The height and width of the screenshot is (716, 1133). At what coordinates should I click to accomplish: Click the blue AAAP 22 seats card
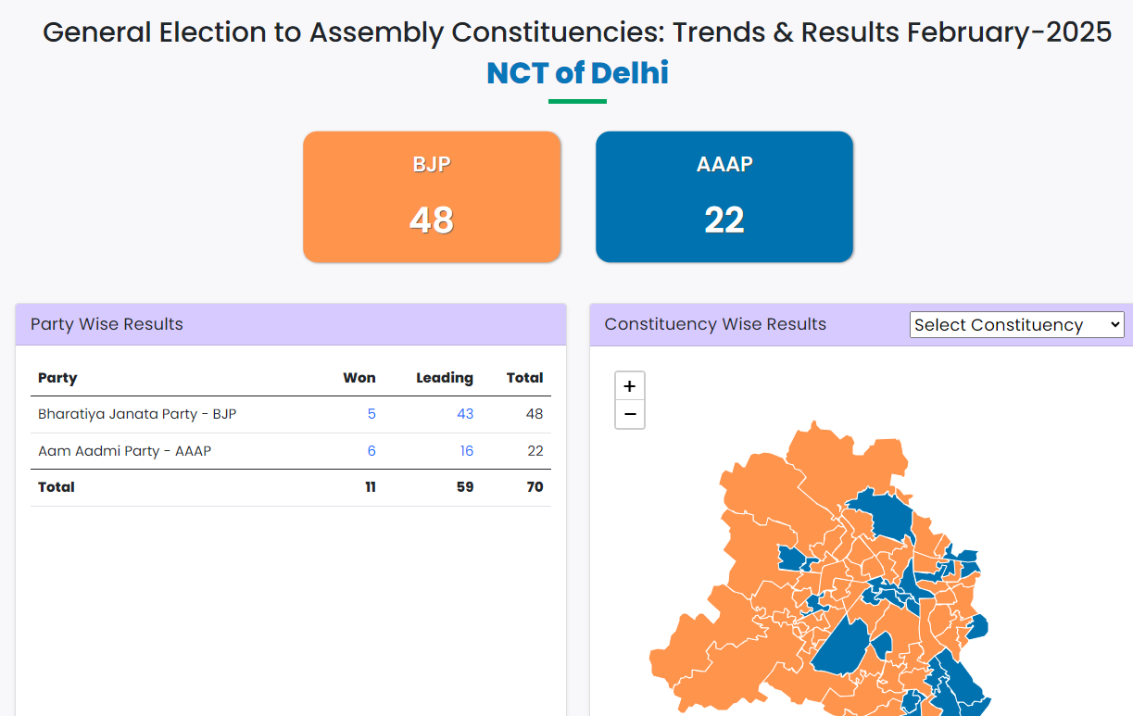coord(724,196)
